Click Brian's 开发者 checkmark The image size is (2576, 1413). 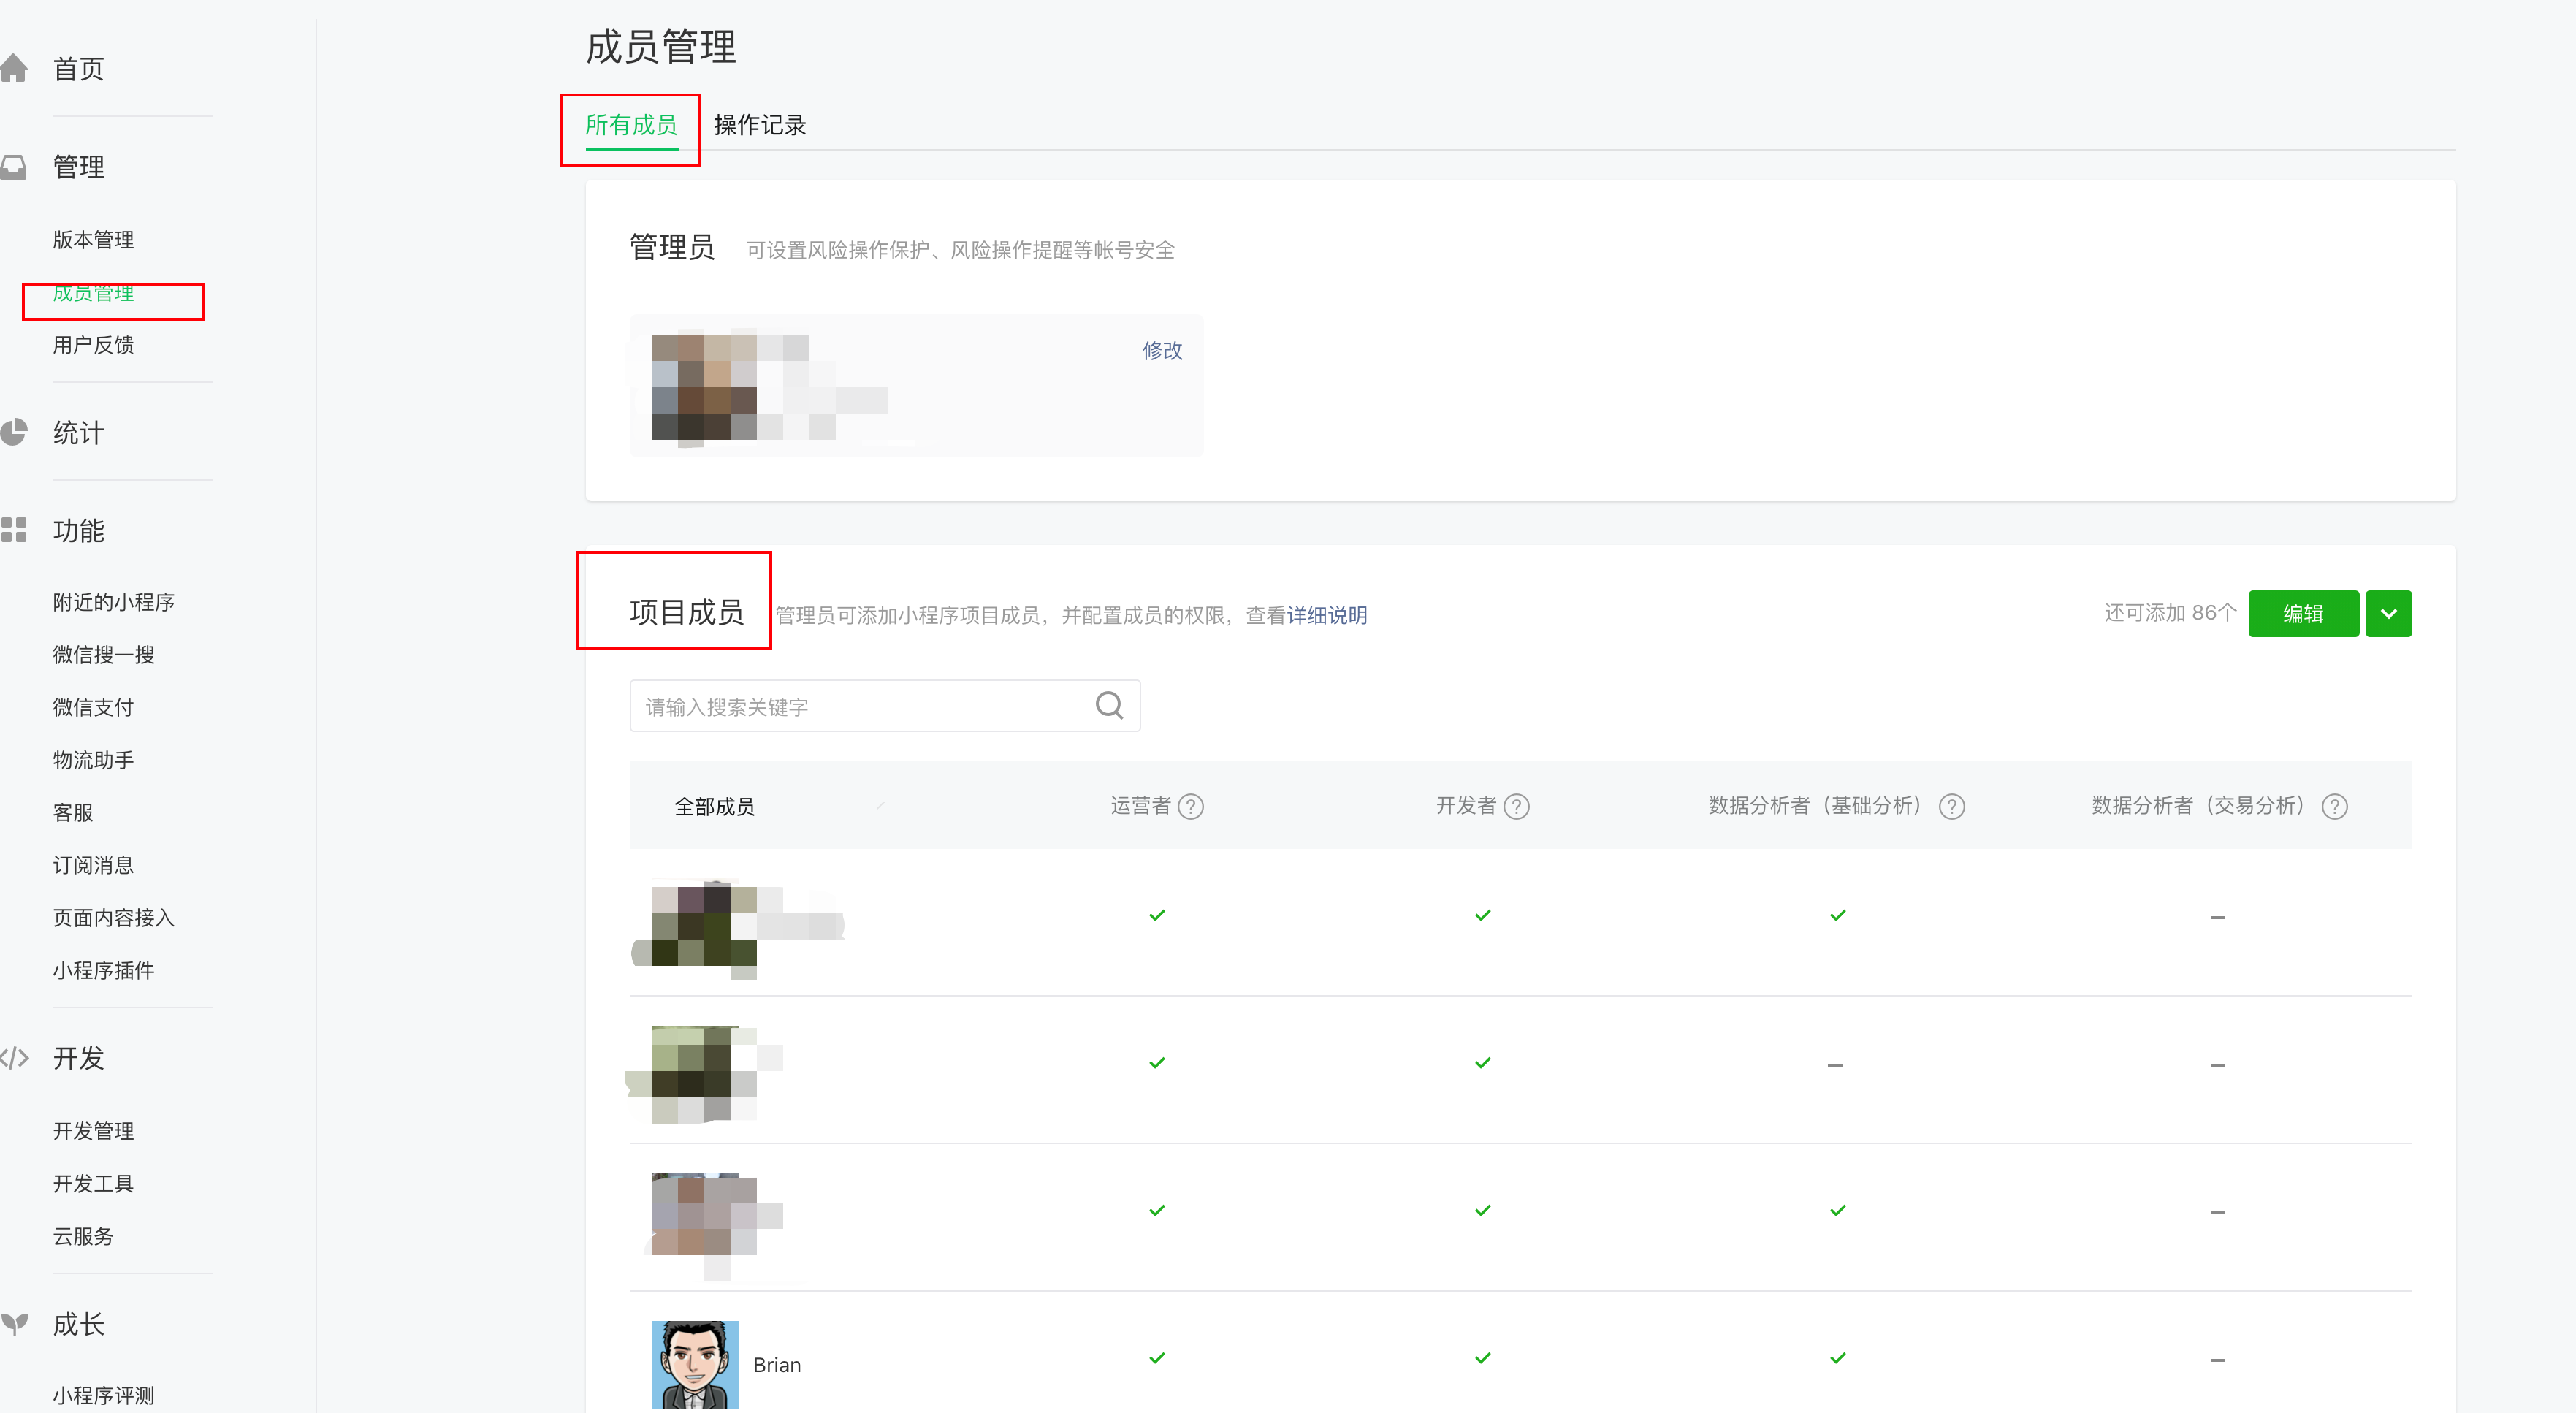[x=1483, y=1358]
